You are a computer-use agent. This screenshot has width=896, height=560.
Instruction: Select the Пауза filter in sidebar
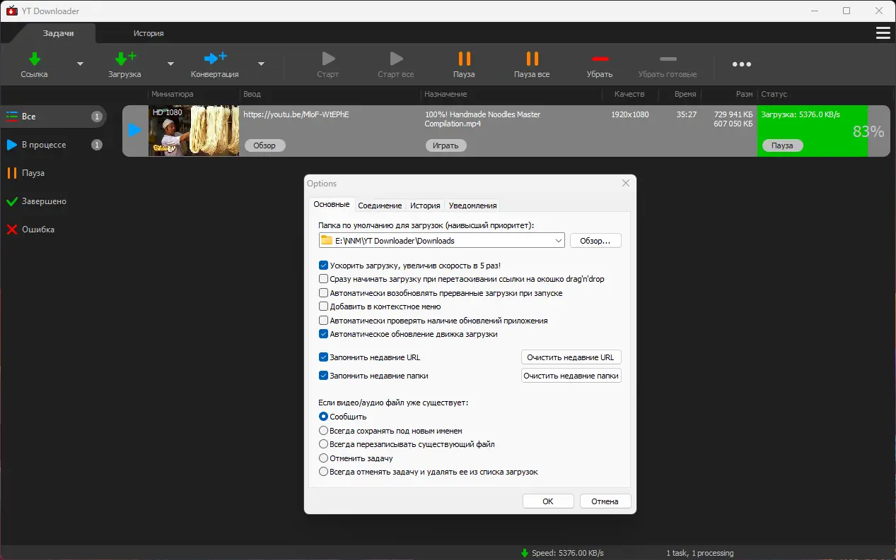point(54,173)
